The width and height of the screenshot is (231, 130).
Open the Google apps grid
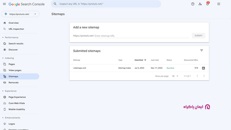coord(219,4)
